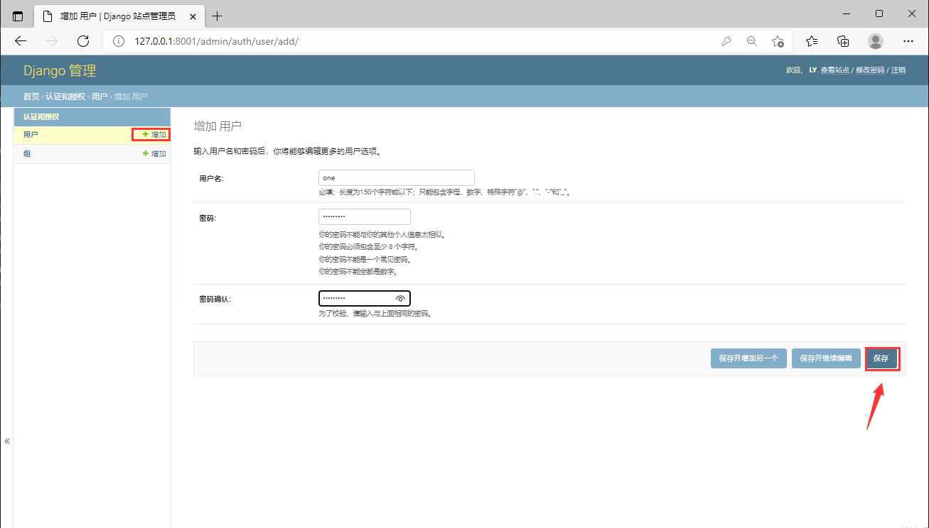This screenshot has width=929, height=528.
Task: Open the 认证和授权 section header
Action: coord(41,116)
